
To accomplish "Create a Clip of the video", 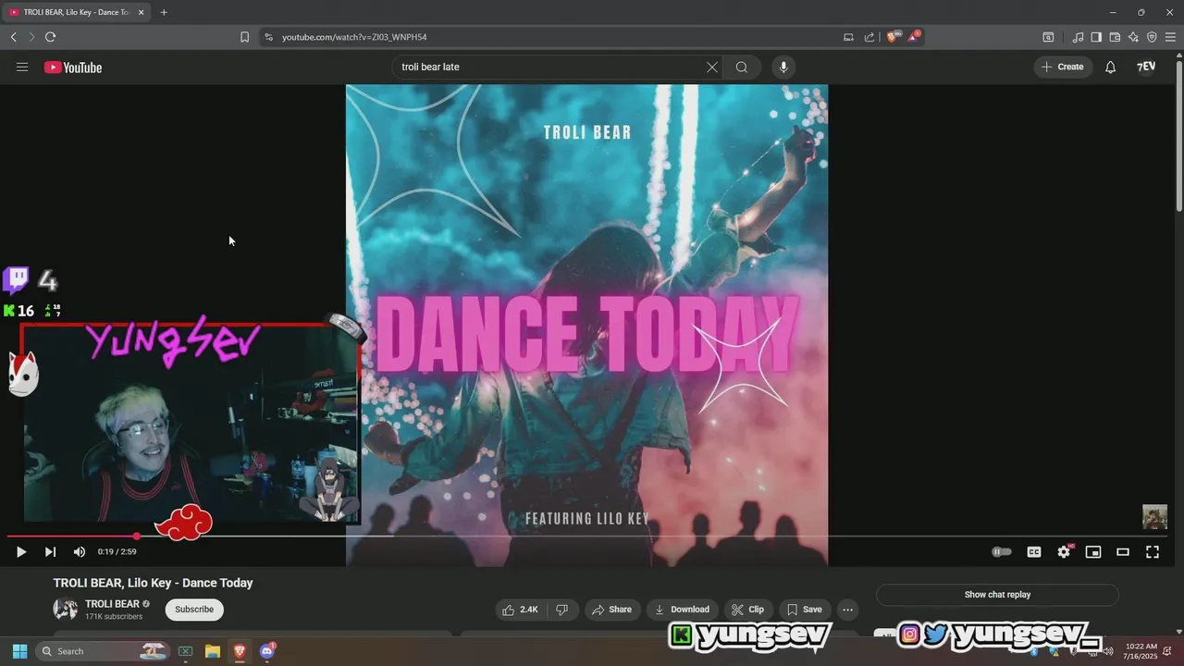I will pyautogui.click(x=747, y=610).
